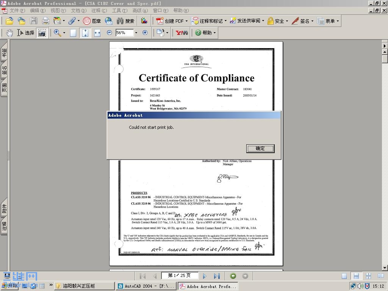Expand the zoom tool options arrow
The height and width of the screenshot is (291, 388).
point(64,33)
